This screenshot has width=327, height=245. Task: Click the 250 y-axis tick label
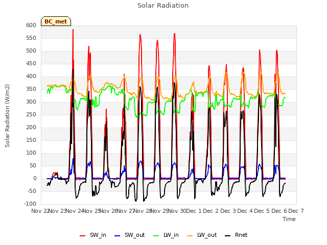point(31,114)
